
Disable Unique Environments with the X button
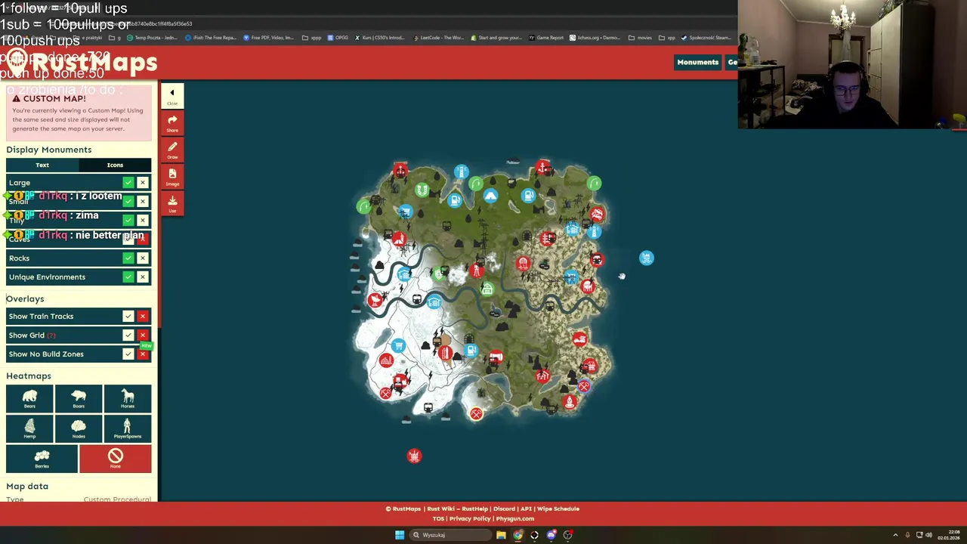click(143, 277)
